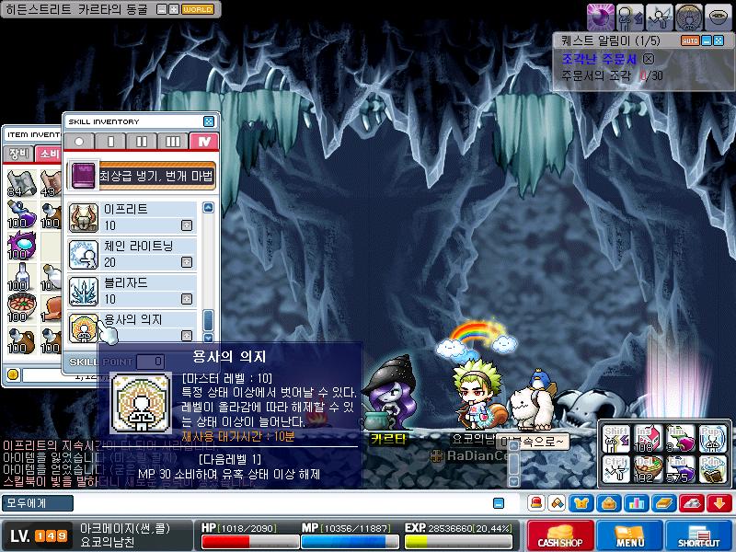Click the Pup quickslot skill
The height and width of the screenshot is (552, 736).
[x=712, y=439]
